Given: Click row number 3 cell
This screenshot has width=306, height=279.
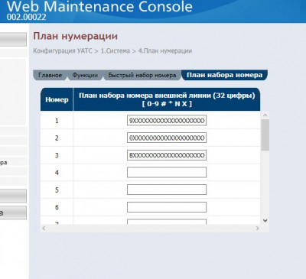Looking at the screenshot, I should [57, 155].
